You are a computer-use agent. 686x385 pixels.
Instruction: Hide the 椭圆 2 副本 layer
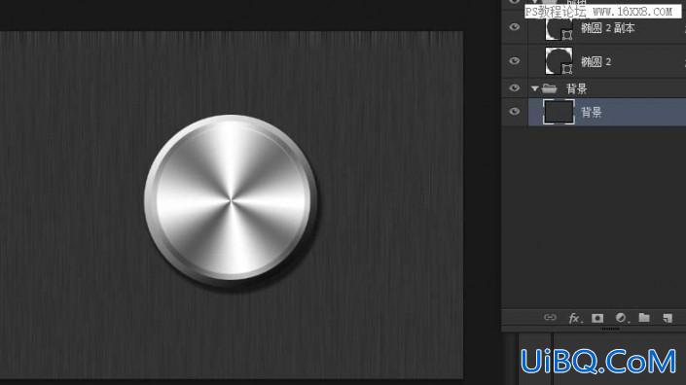coord(515,27)
